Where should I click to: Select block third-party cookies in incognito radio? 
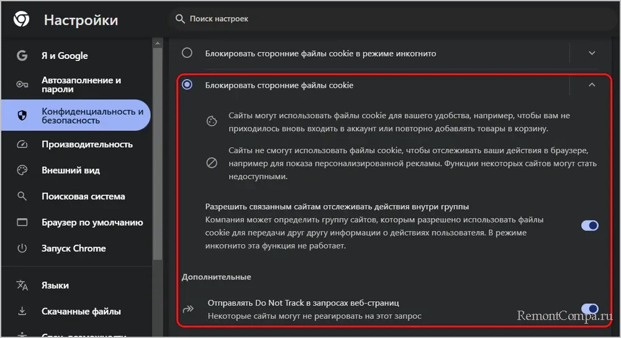[x=187, y=53]
